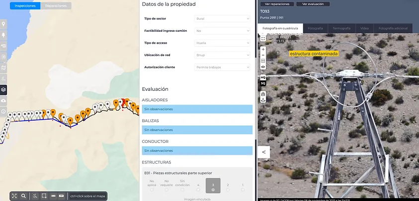Open the 'Tipo de sector' dropdown
This screenshot has width=419, height=201.
point(222,19)
